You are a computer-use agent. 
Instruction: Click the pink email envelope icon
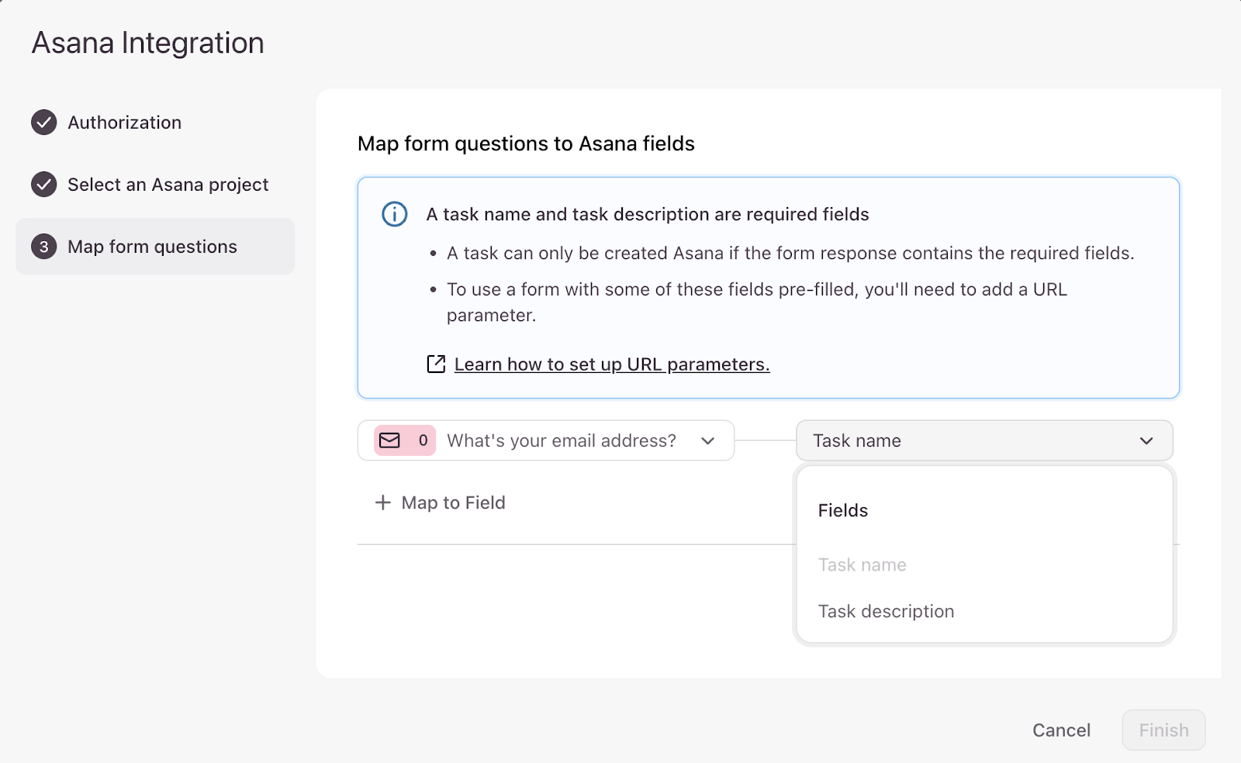pyautogui.click(x=390, y=440)
